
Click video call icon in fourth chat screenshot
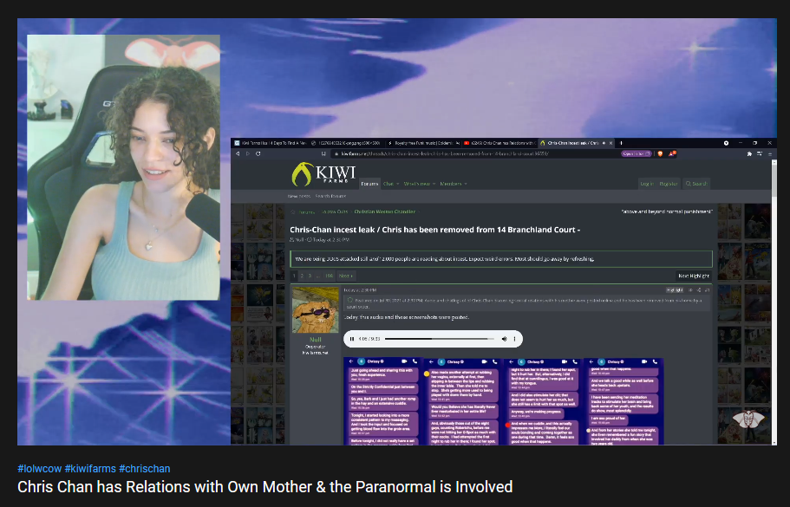coord(644,361)
